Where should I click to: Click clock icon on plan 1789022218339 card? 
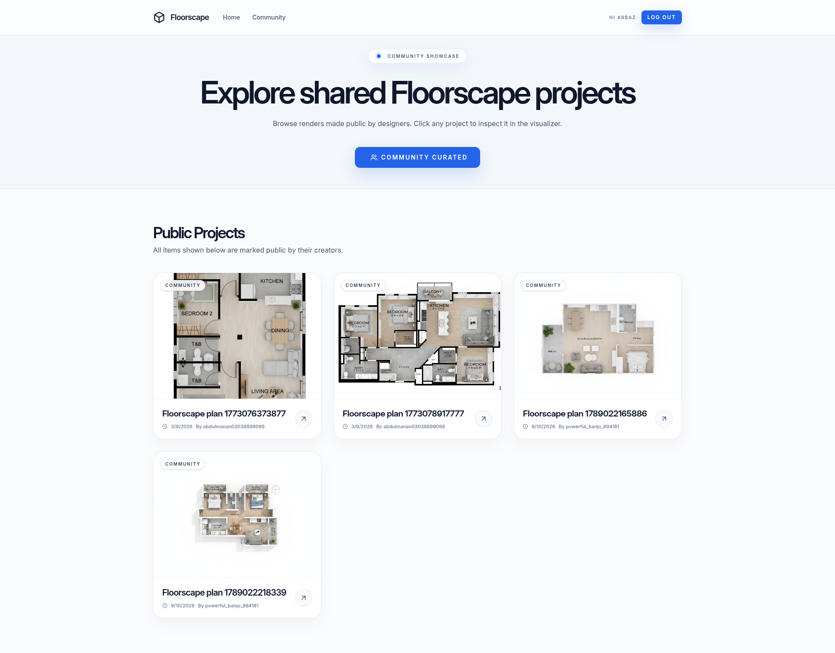(165, 606)
